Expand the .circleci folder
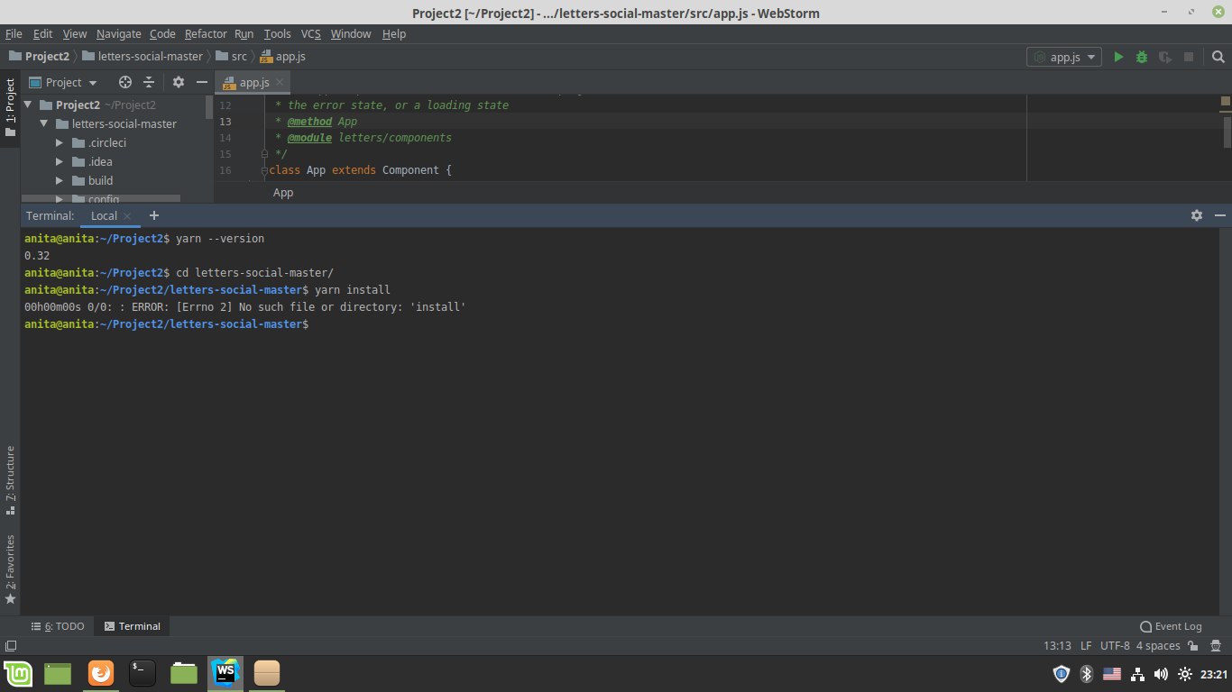Image resolution: width=1232 pixels, height=692 pixels. 60,142
